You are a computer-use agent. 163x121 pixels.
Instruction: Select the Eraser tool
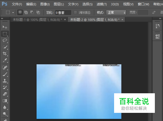coord(5,94)
